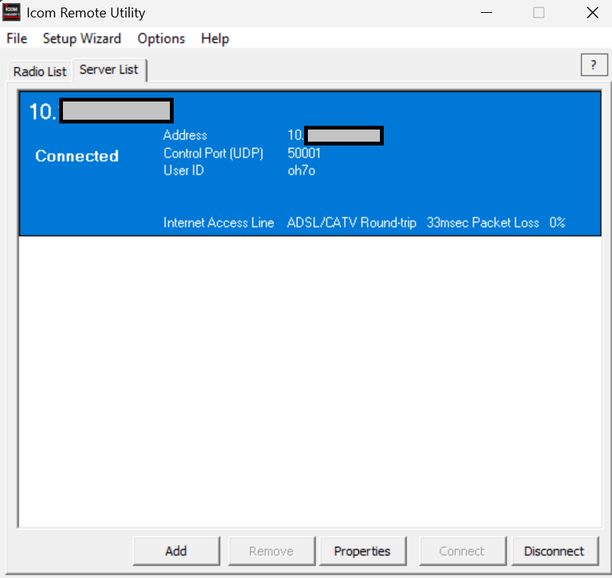
Task: Minimize the Icom Remote Utility window
Action: tap(487, 13)
